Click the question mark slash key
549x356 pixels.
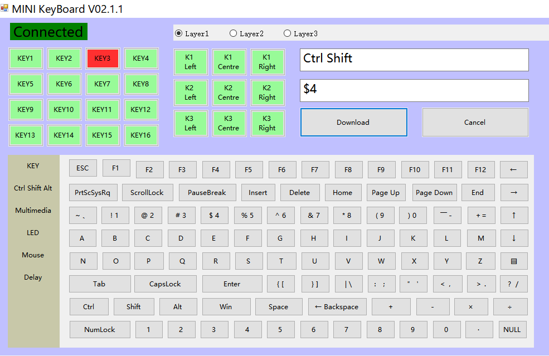tap(514, 284)
